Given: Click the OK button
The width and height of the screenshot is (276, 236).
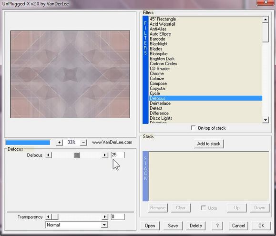Looking at the screenshot, I should coord(261,226).
